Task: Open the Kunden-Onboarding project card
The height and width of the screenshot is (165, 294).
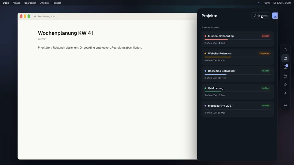Action: point(238,39)
